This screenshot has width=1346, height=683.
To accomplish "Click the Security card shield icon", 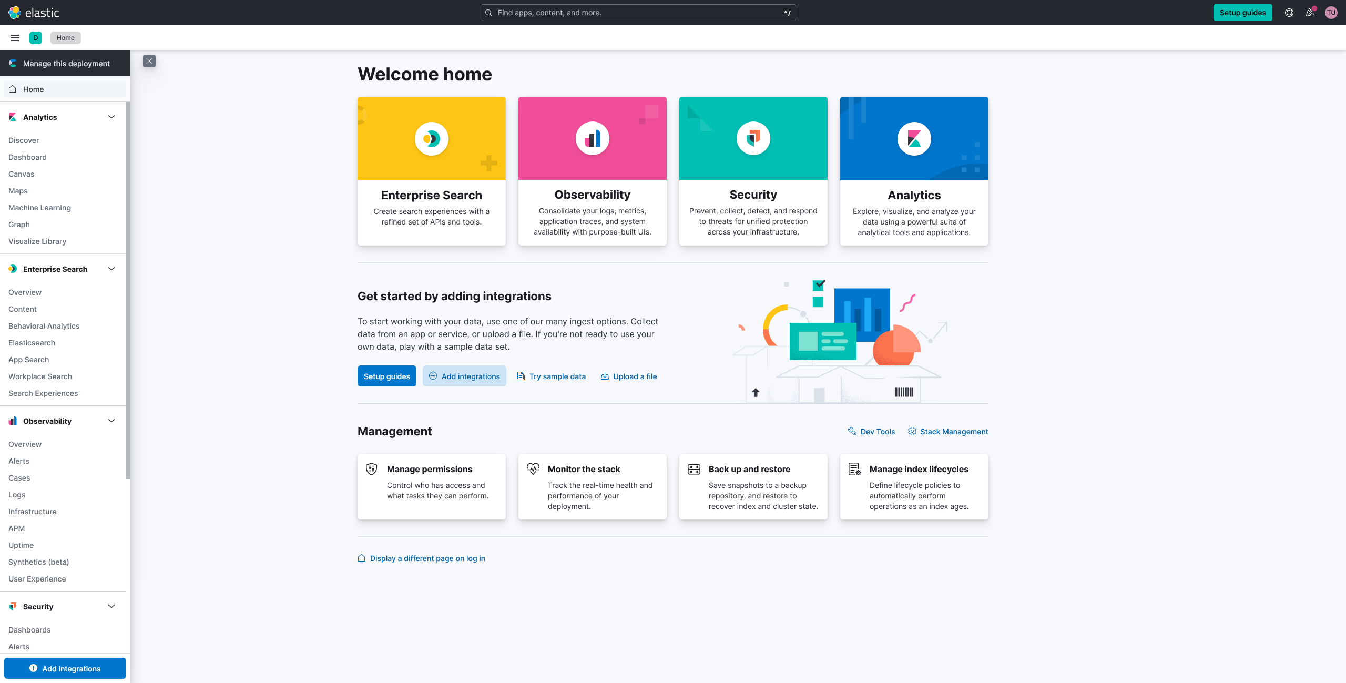I will (753, 139).
